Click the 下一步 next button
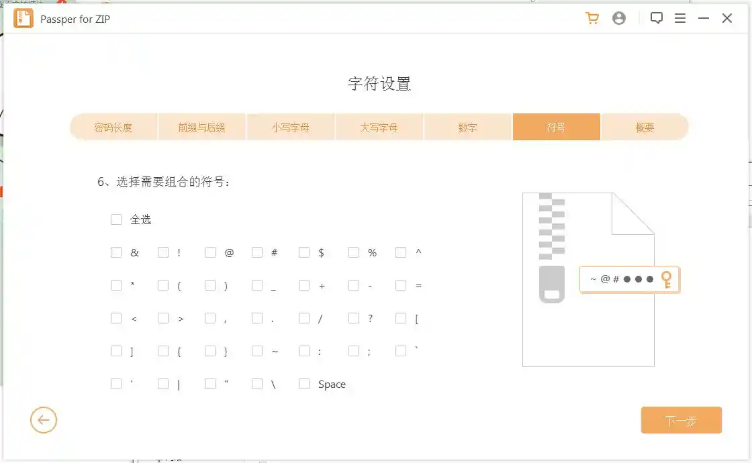This screenshot has height=463, width=752. click(x=681, y=420)
